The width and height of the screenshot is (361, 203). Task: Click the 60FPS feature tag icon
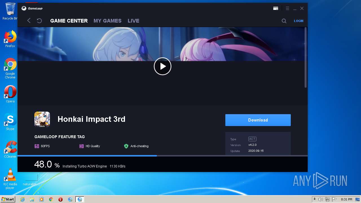37,146
